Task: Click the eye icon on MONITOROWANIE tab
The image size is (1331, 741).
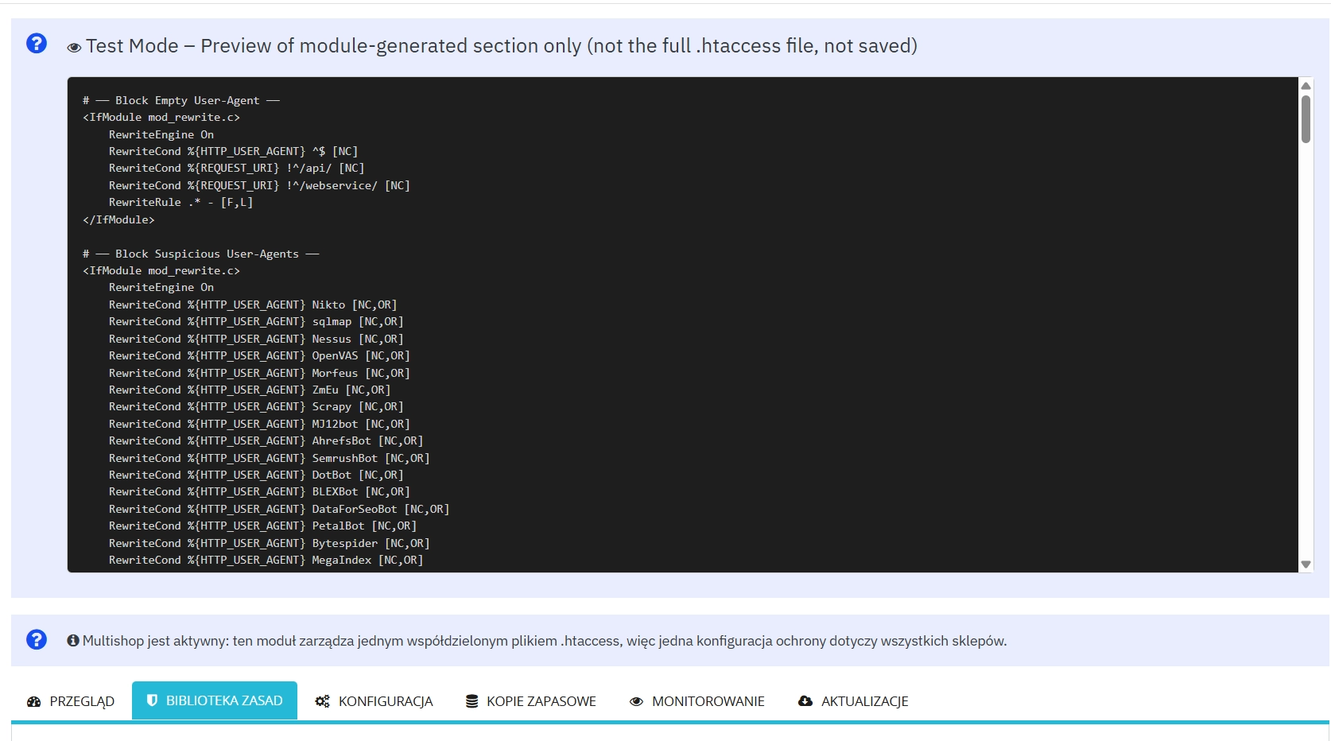Action: coord(635,700)
